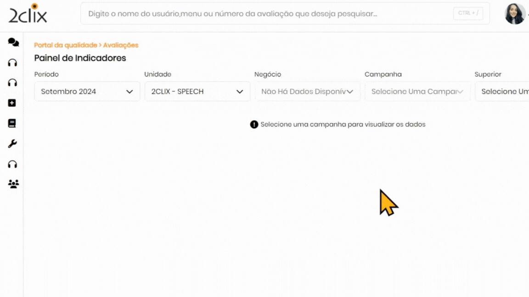
Task: Open the user profile avatar
Action: [x=515, y=14]
